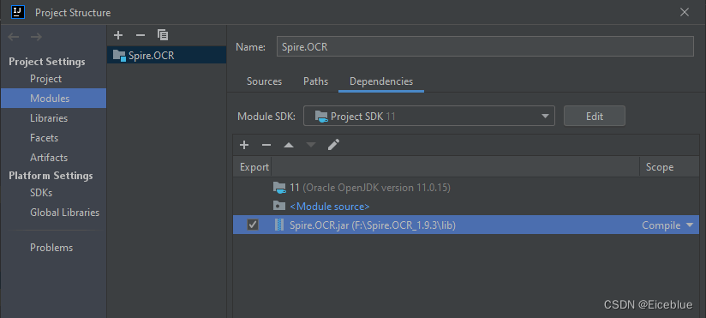Screen dimensions: 706x318
Task: Open the Module SDK dropdown
Action: [429, 117]
